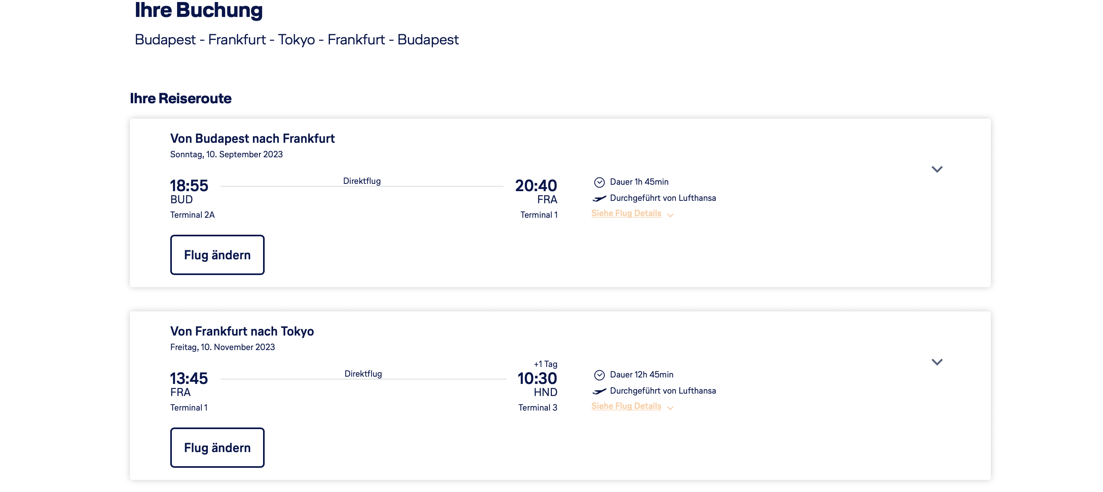The height and width of the screenshot is (492, 1103).
Task: Click the 18:55 departure time from BUD
Action: point(189,186)
